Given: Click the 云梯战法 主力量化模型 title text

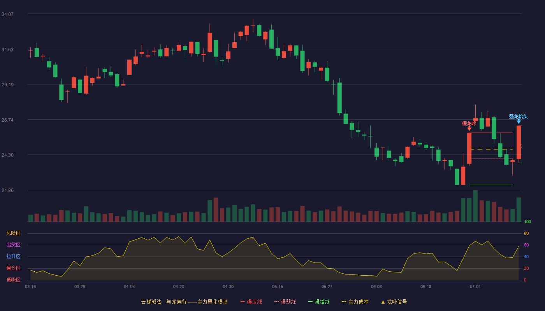Looking at the screenshot, I should (x=185, y=302).
